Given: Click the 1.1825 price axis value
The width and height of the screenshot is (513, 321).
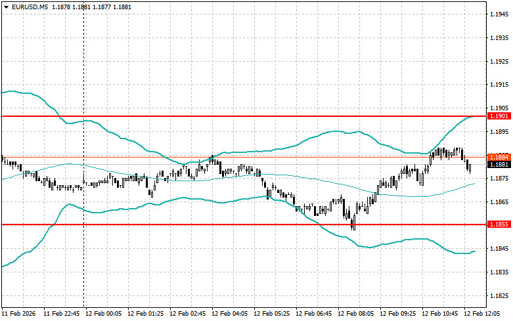Looking at the screenshot, I should pos(499,296).
